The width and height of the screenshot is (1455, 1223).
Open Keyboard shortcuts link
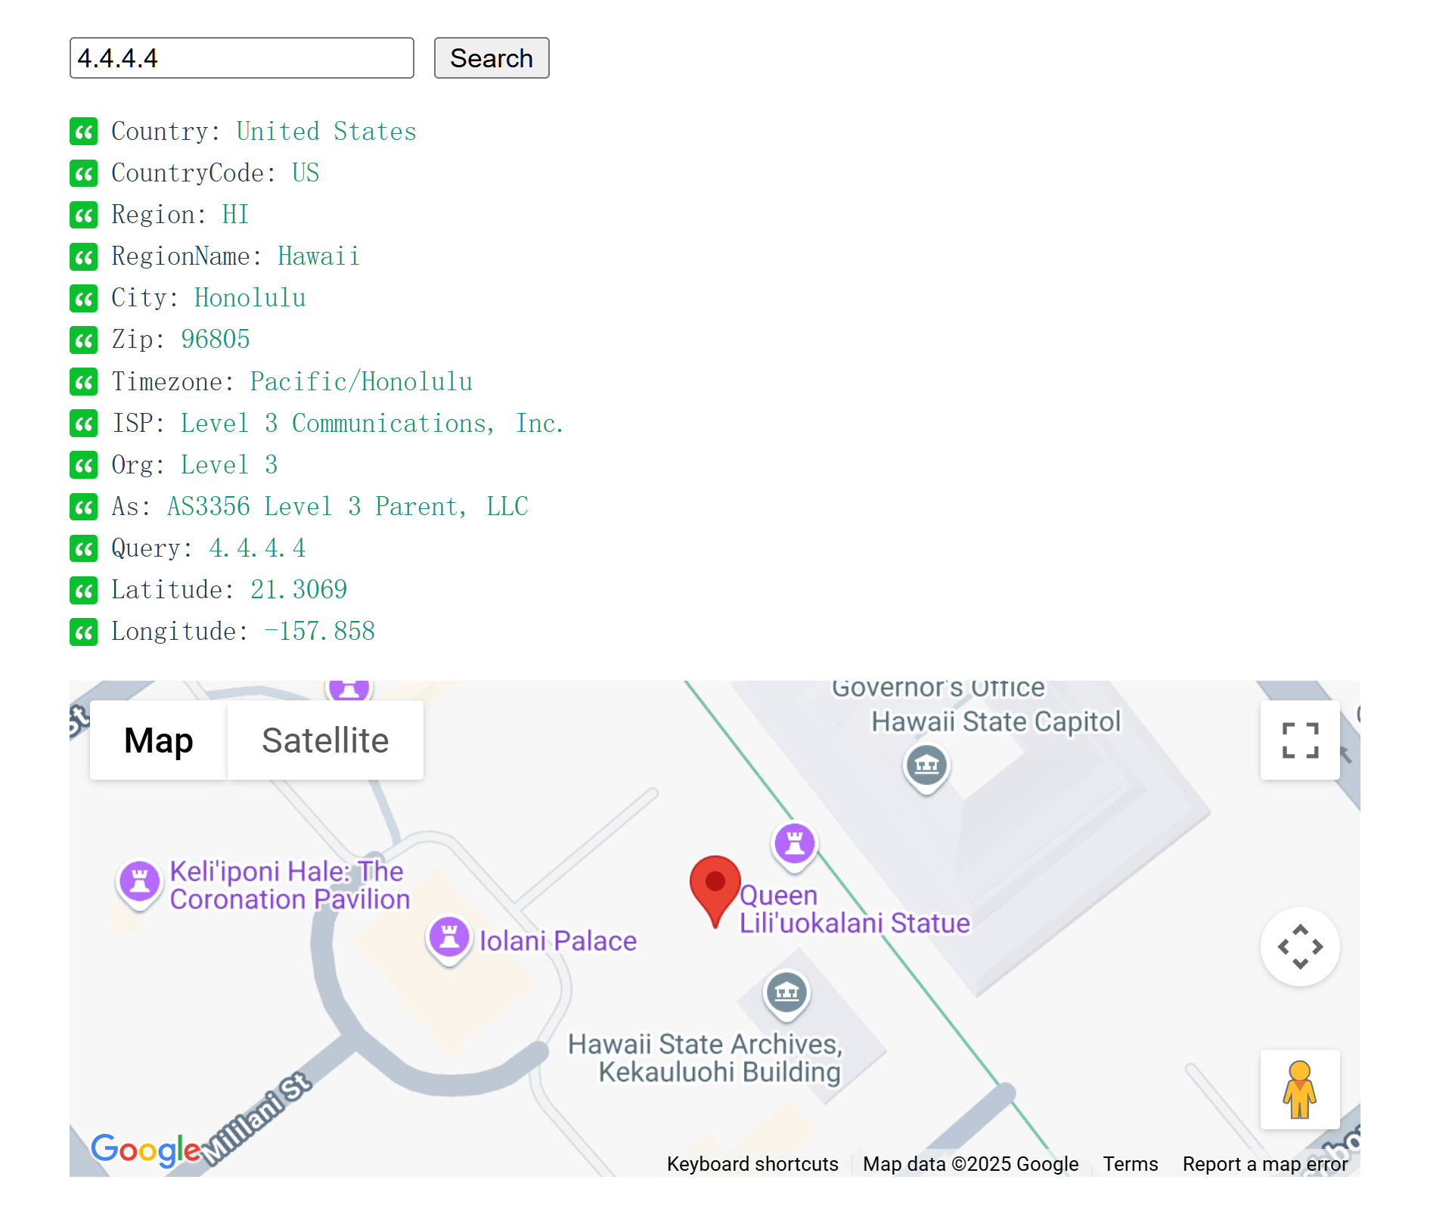coord(752,1164)
